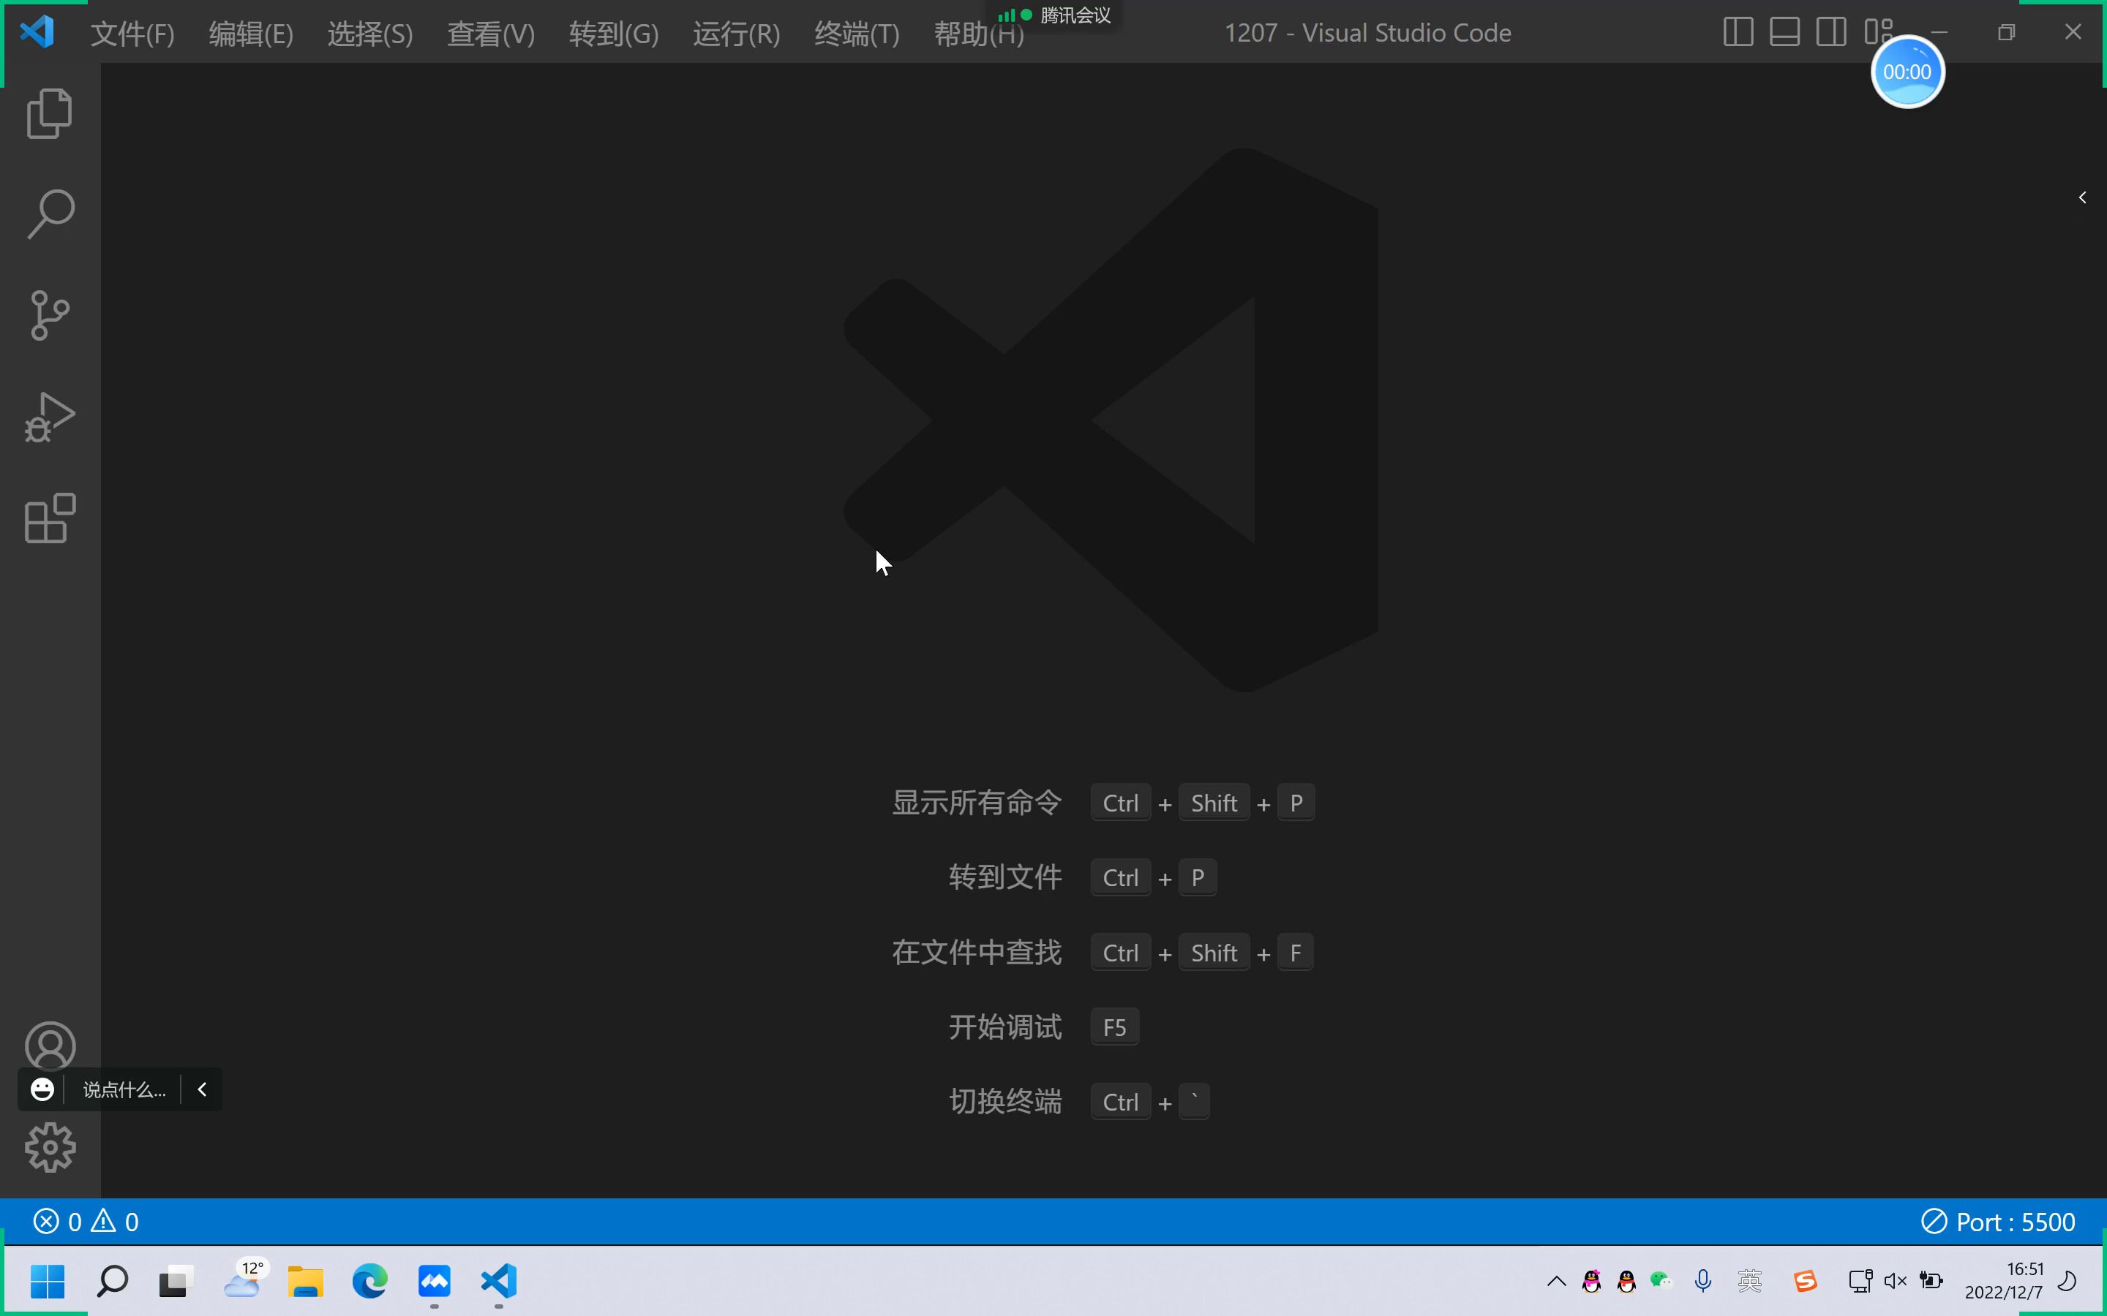Click the VS Code logo in title bar
The width and height of the screenshot is (2107, 1316).
pyautogui.click(x=37, y=33)
